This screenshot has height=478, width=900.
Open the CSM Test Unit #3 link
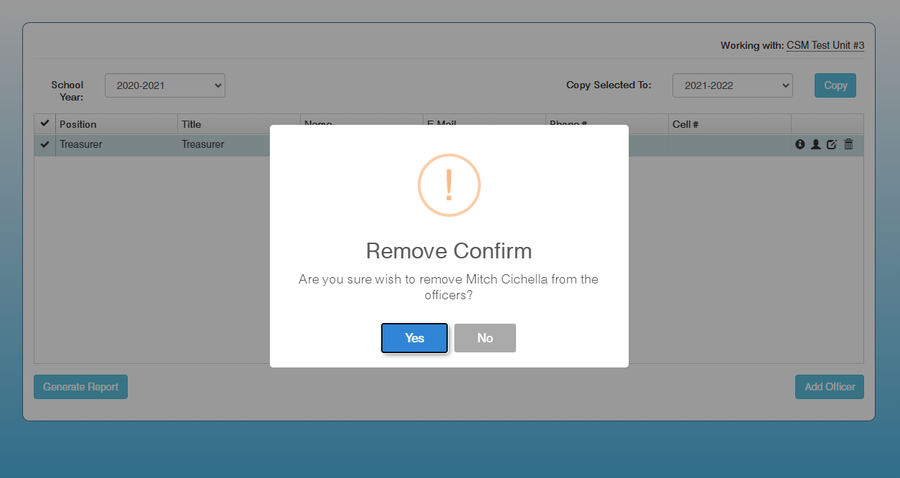(x=825, y=45)
